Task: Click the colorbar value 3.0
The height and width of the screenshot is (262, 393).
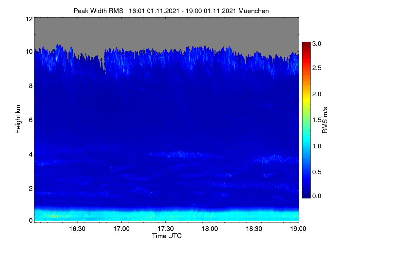Action: [x=317, y=44]
